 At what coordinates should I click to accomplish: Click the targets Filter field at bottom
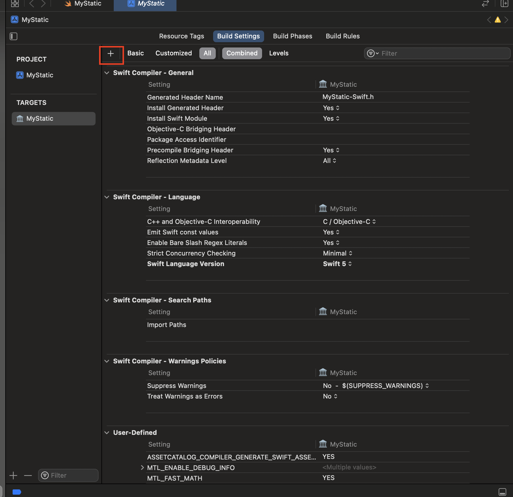point(68,475)
